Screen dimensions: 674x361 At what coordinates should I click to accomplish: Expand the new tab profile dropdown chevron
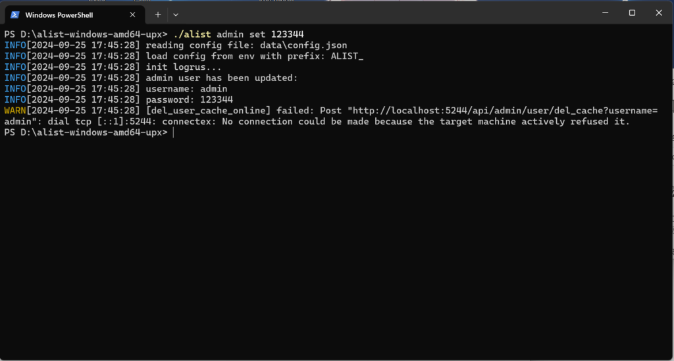175,14
